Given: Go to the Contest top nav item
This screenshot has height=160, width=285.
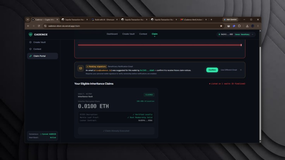Looking at the screenshot, I should point(143,34).
